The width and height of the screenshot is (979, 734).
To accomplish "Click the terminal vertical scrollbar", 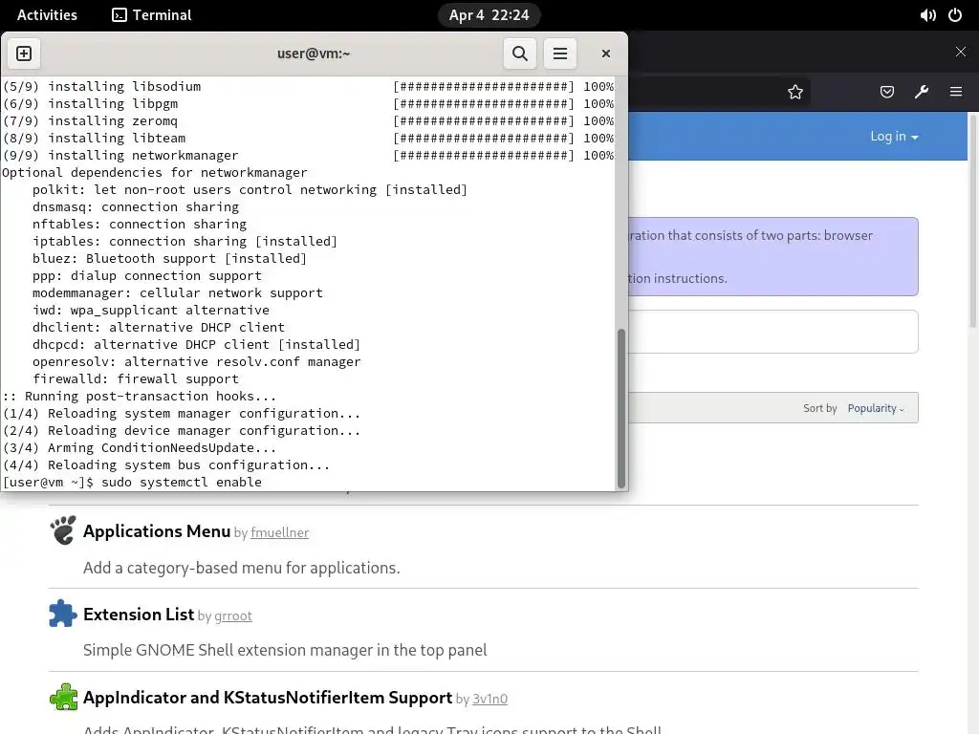I will [620, 408].
